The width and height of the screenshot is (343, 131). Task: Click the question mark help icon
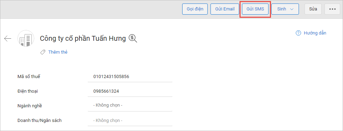[298, 33]
